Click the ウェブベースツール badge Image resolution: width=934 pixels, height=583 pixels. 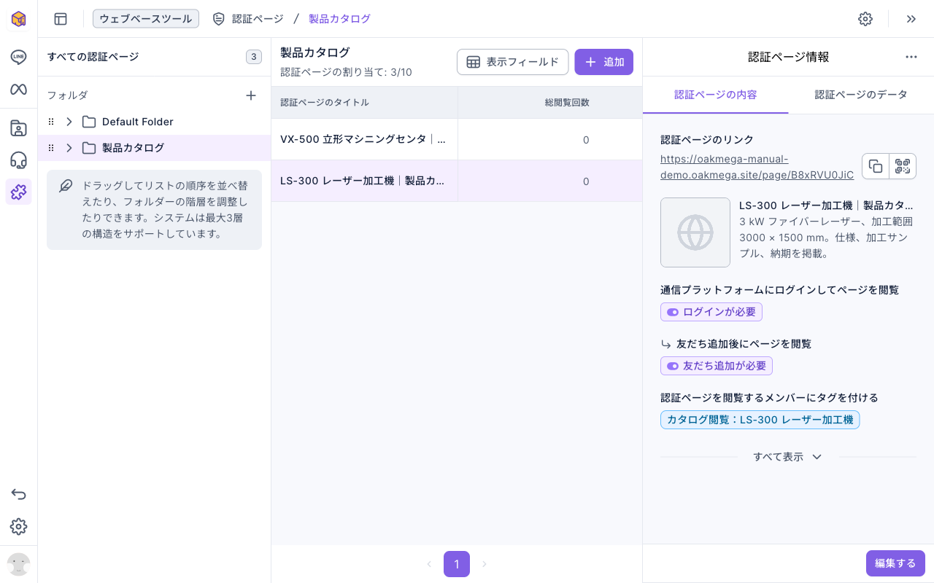click(146, 19)
